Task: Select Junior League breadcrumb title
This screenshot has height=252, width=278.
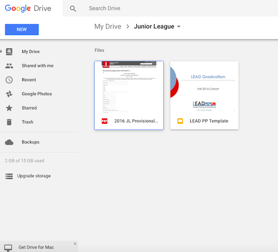Action: point(154,27)
